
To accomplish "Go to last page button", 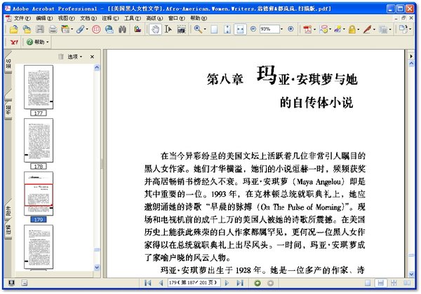I will (240, 283).
